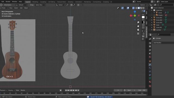174x98 pixels.
Task: Open the Object Data properties tab icon
Action: (150, 78)
